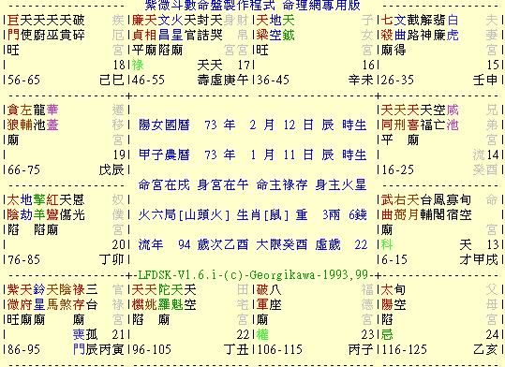Select the stem-branch label 壬申
Viewport: 505px width, 367px height.
click(x=485, y=80)
